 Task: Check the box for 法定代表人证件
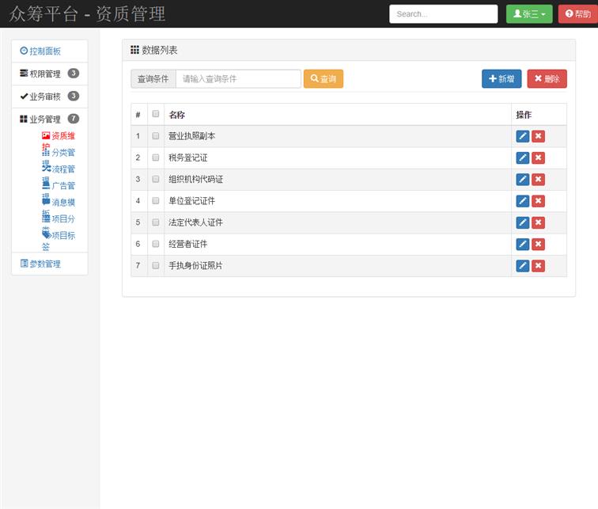tap(156, 222)
